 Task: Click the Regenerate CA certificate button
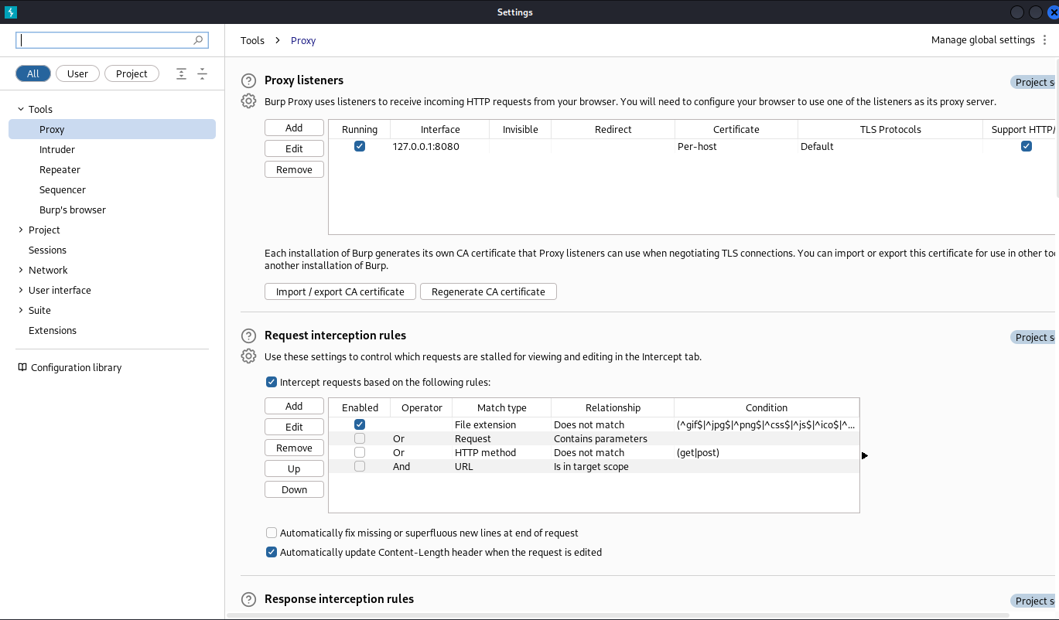[x=488, y=291]
